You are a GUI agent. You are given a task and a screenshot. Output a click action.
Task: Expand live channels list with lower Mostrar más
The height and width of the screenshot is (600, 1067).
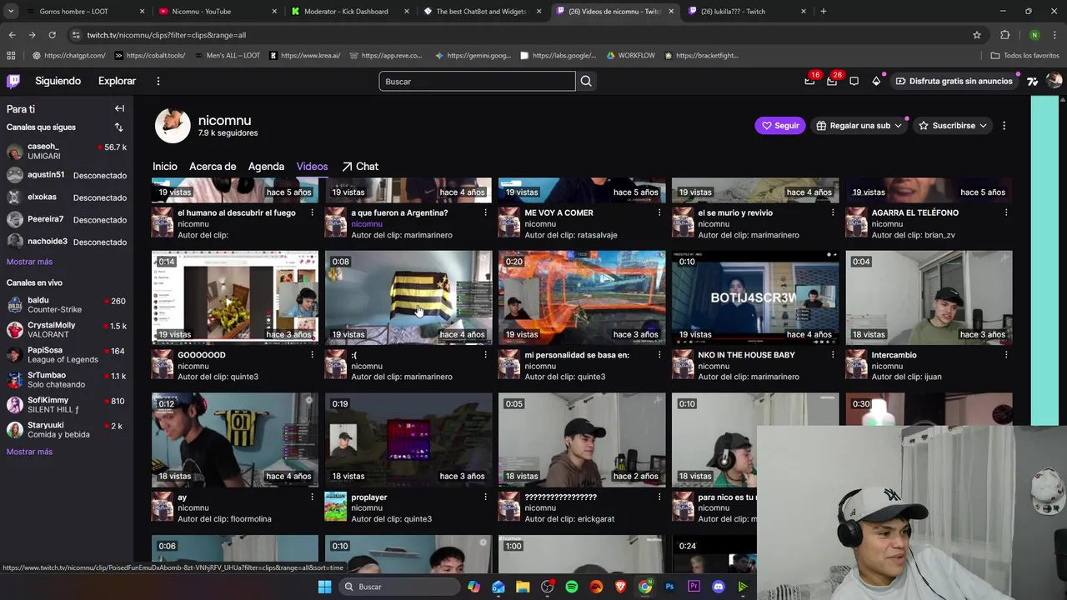click(29, 452)
